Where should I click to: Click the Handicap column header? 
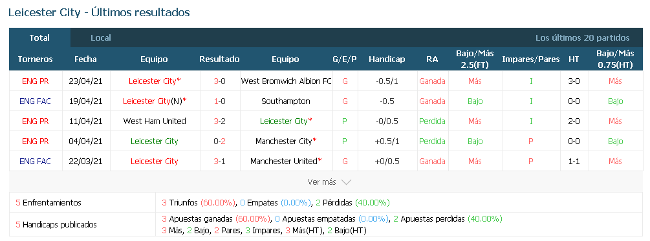(387, 59)
